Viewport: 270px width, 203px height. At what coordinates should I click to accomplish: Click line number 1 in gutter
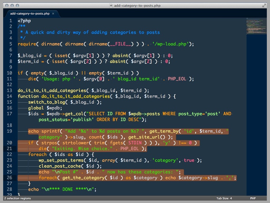(11, 21)
